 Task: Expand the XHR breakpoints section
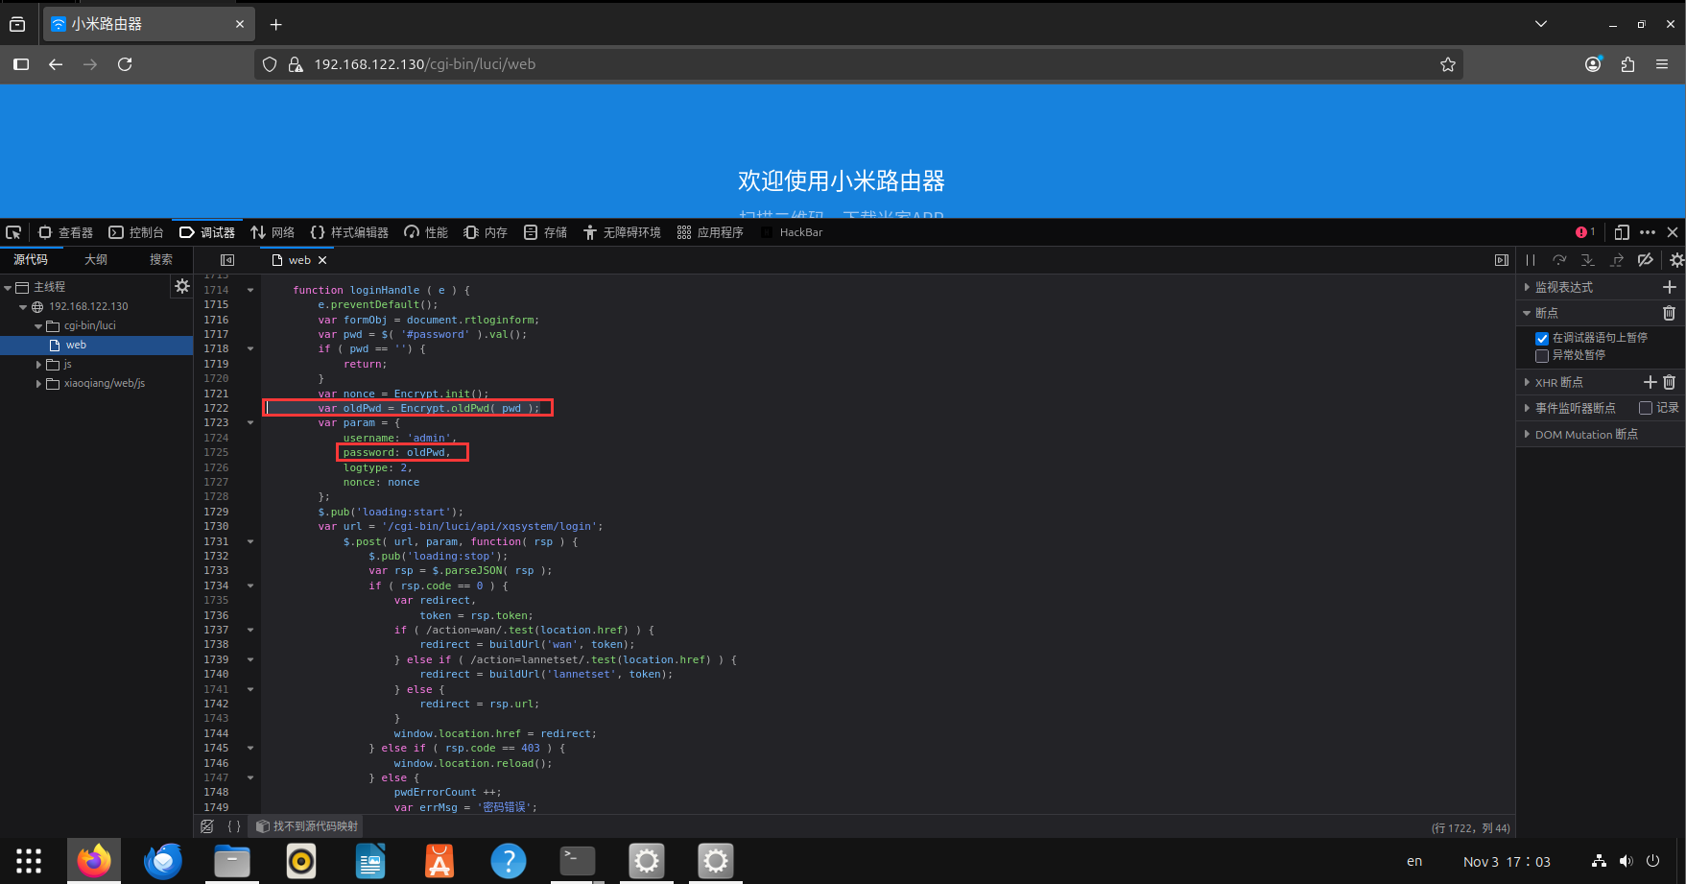coord(1527,382)
